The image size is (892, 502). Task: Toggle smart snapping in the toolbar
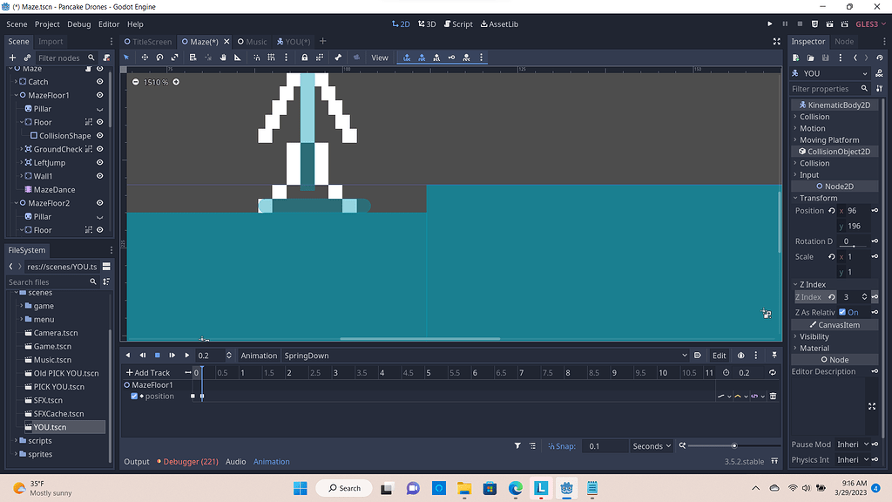click(x=256, y=58)
